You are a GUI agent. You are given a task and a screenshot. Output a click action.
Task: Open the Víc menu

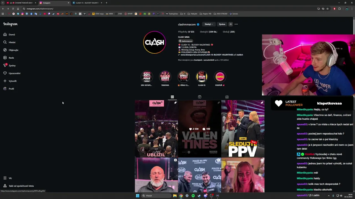point(7,178)
